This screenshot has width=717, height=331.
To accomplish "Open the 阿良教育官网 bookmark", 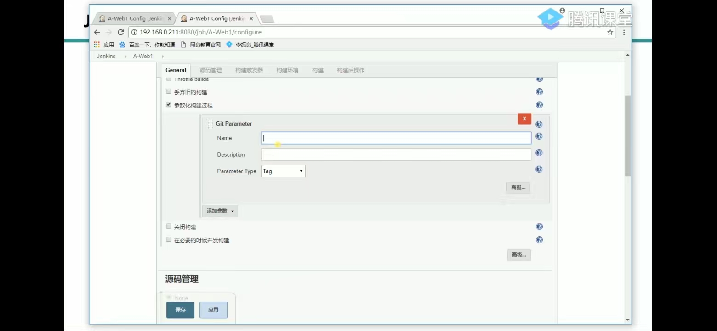I will (201, 45).
